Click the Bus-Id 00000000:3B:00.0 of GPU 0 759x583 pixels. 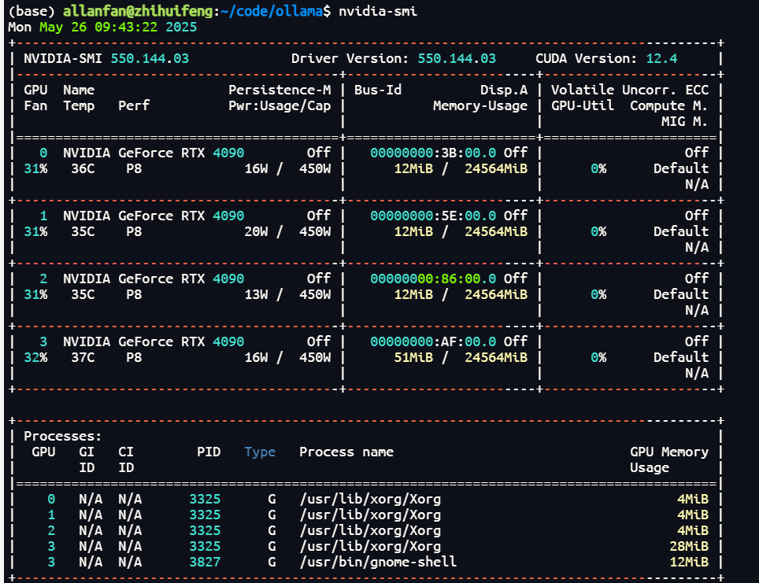(x=433, y=153)
